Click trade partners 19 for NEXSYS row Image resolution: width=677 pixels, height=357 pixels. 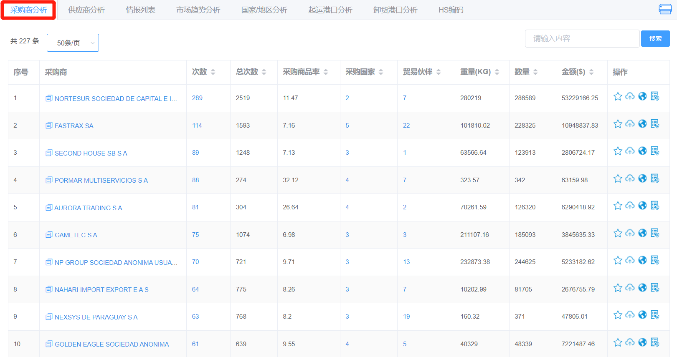coord(406,317)
